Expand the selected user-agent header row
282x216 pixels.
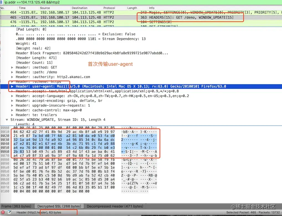[x=12, y=87]
